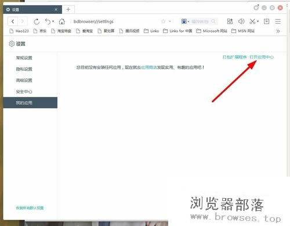
Task: Open the Links bookmark folder
Action: tap(151, 31)
